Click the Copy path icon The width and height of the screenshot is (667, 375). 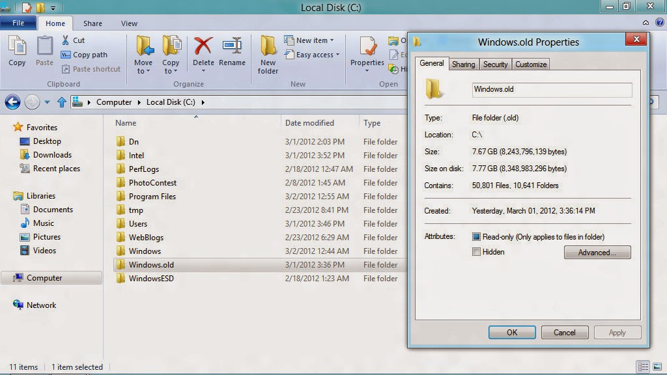[66, 55]
